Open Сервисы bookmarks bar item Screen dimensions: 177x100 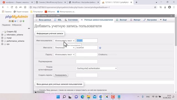pyautogui.click(x=7, y=12)
